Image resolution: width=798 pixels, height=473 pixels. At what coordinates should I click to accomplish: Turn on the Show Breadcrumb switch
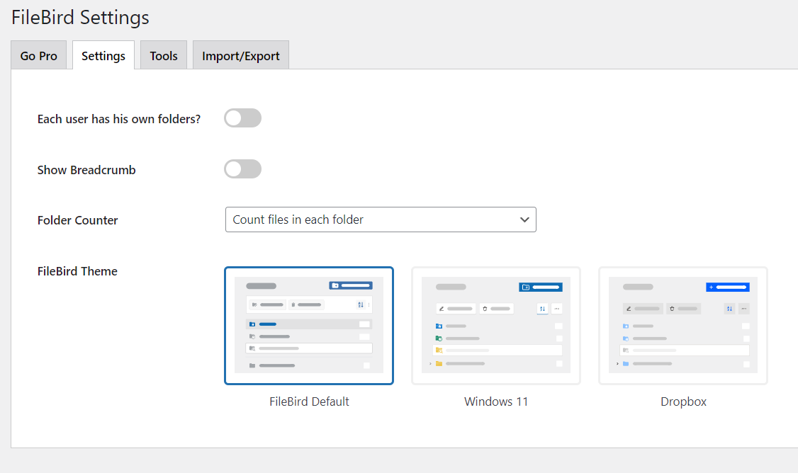(x=242, y=169)
